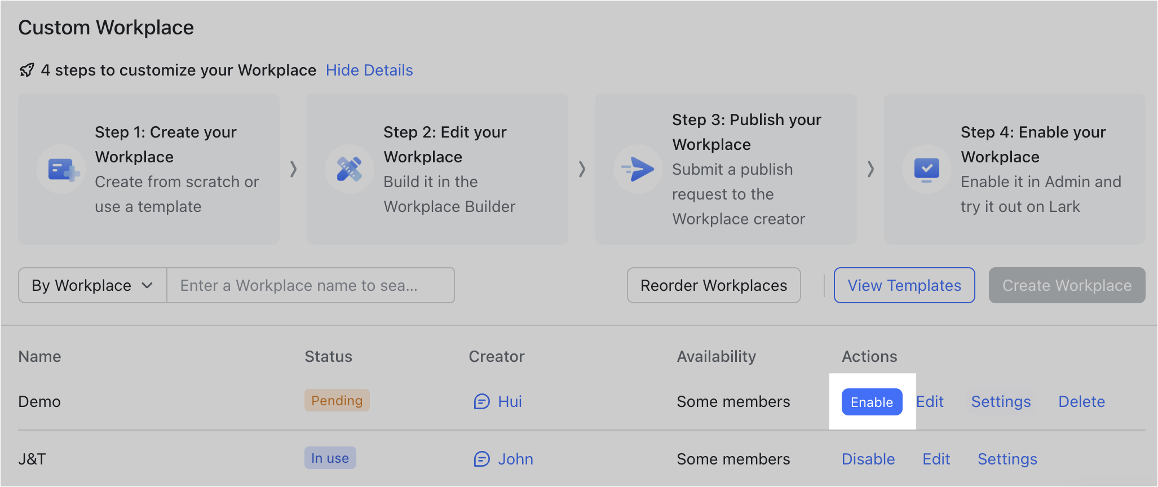1158x487 pixels.
Task: Click the Reorder Workplaces button
Action: (x=714, y=285)
